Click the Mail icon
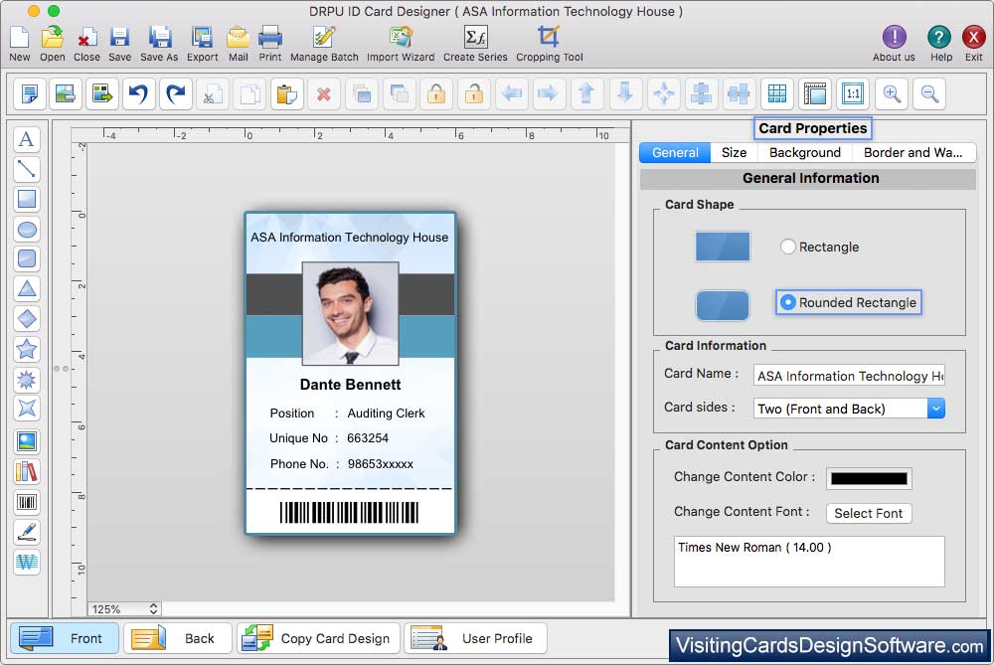 tap(239, 43)
